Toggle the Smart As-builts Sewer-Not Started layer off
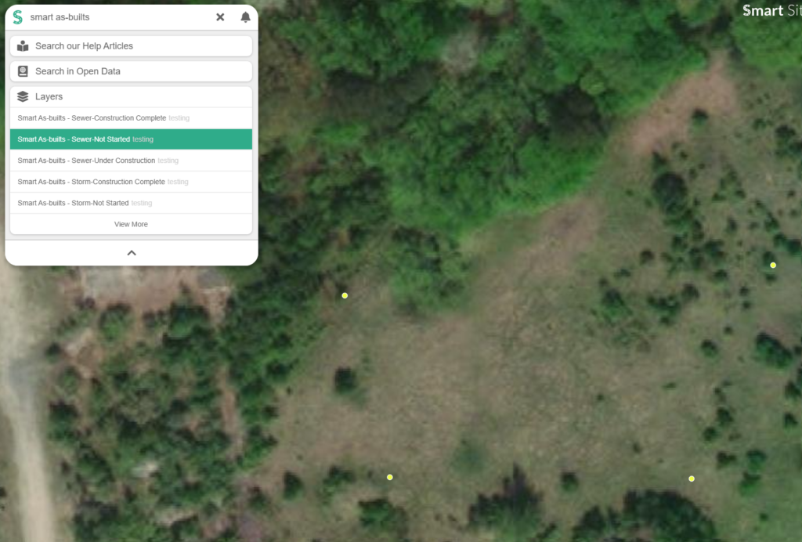The width and height of the screenshot is (802, 542). 131,139
